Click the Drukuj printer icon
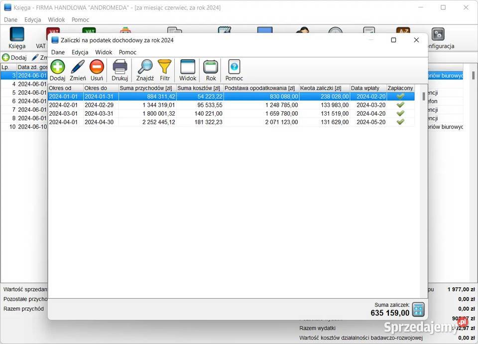 tap(119, 67)
